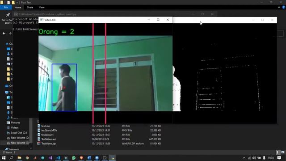Click the navigation pane scrollbar
The height and width of the screenshot is (161, 286).
pos(31,131)
